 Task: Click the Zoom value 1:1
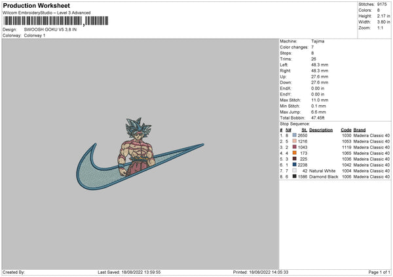tap(380, 27)
